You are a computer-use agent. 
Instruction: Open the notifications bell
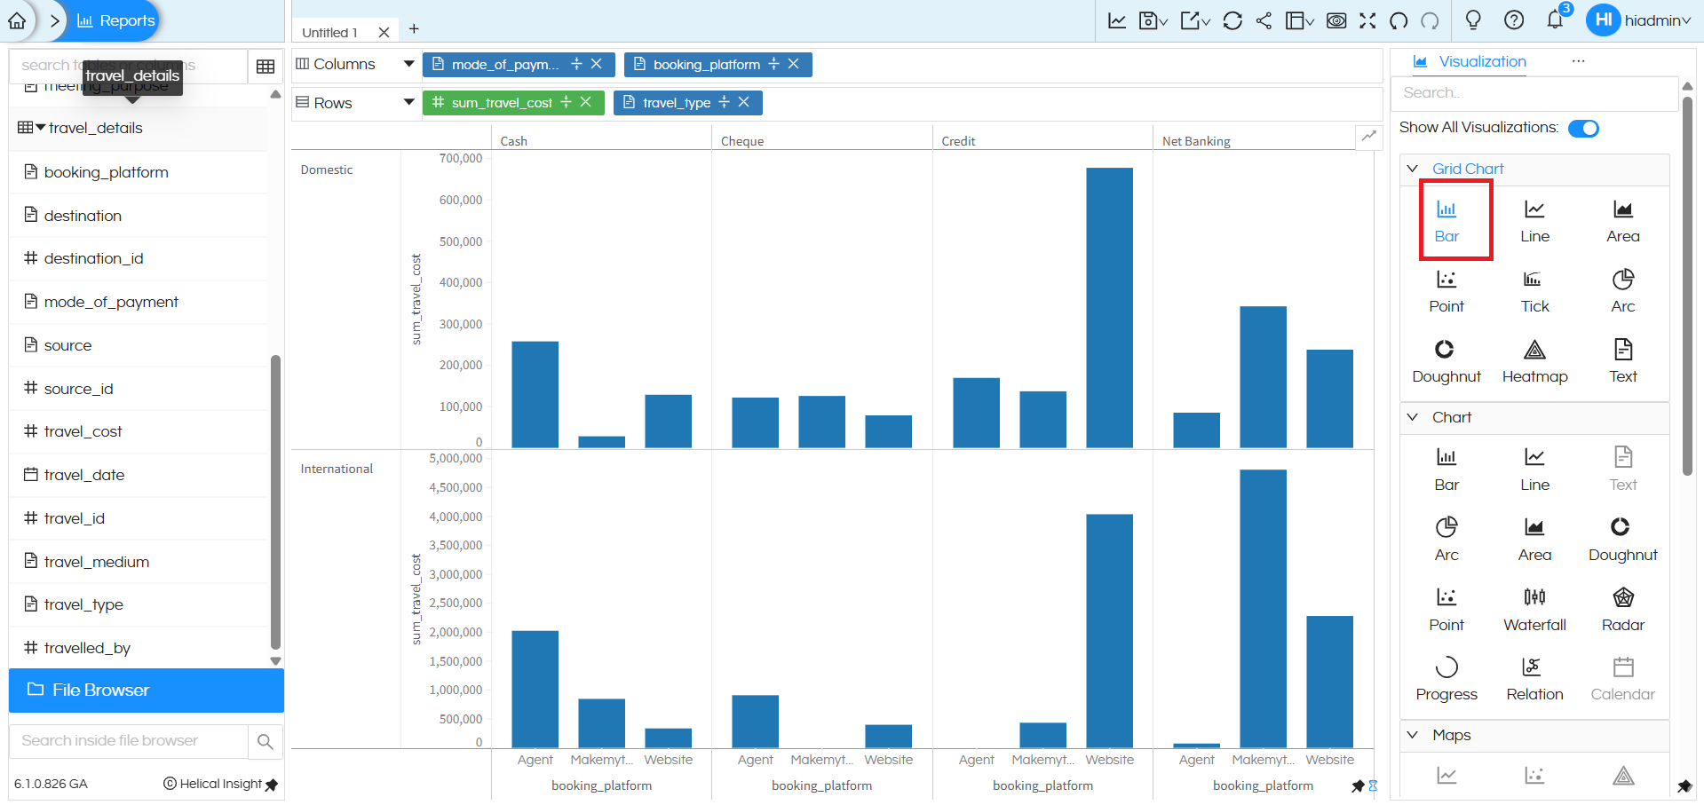tap(1555, 20)
